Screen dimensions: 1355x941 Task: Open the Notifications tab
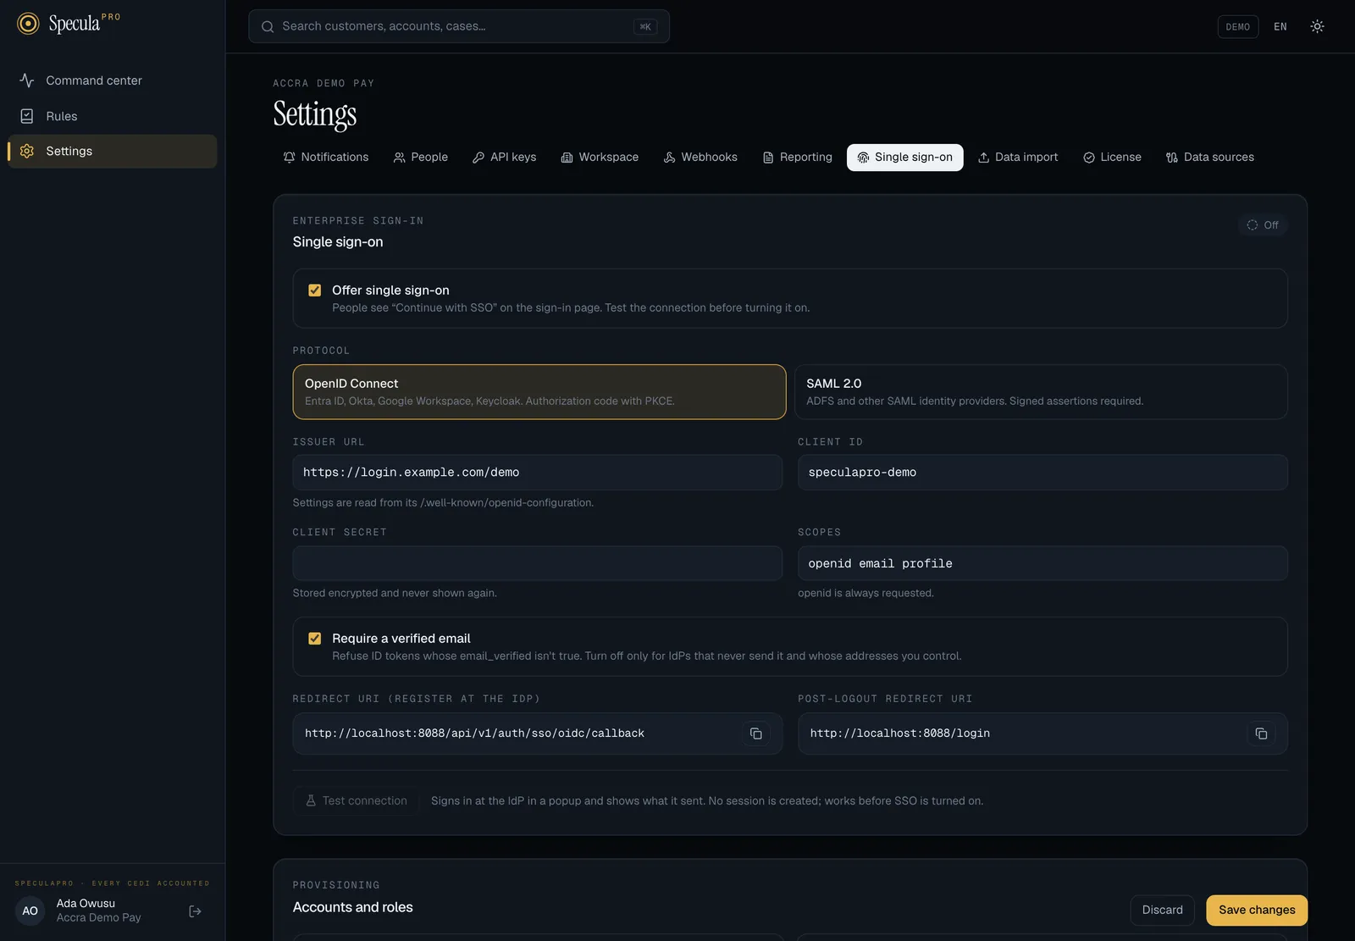tap(326, 158)
